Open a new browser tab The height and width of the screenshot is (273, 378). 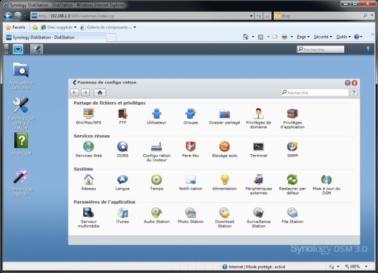click(x=111, y=38)
